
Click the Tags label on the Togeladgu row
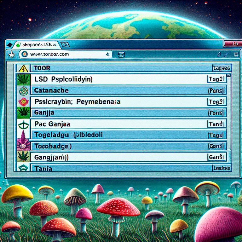pos(216,135)
